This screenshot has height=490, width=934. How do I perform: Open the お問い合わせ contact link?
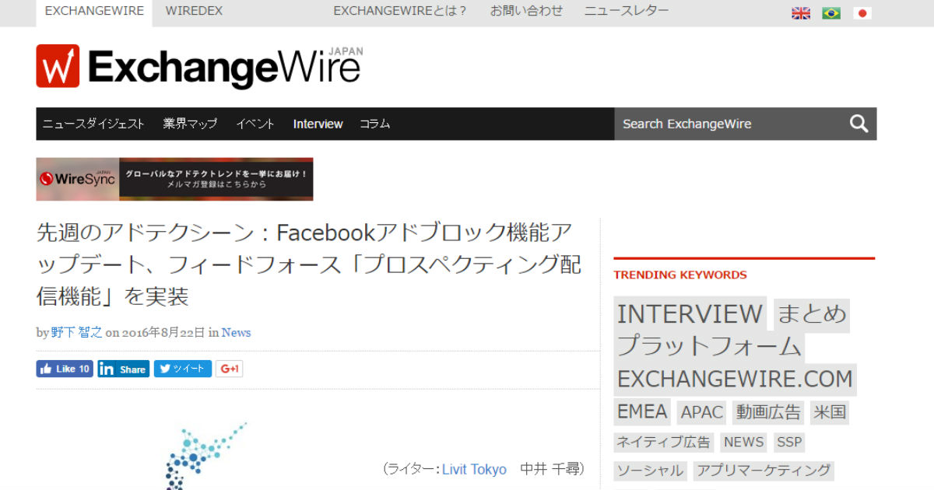pos(526,11)
